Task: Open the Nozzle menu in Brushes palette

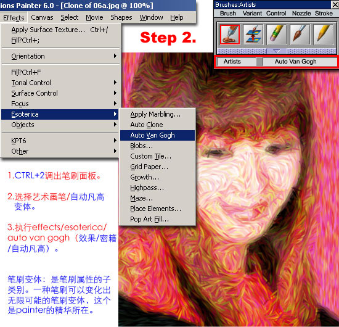Action: pyautogui.click(x=301, y=14)
